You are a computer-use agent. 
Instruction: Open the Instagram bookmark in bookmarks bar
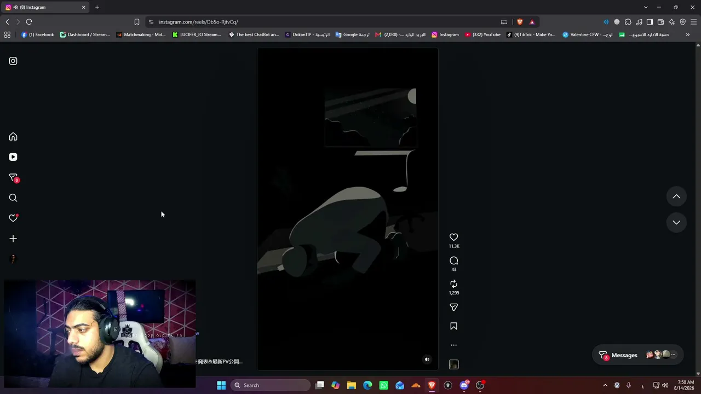click(445, 34)
